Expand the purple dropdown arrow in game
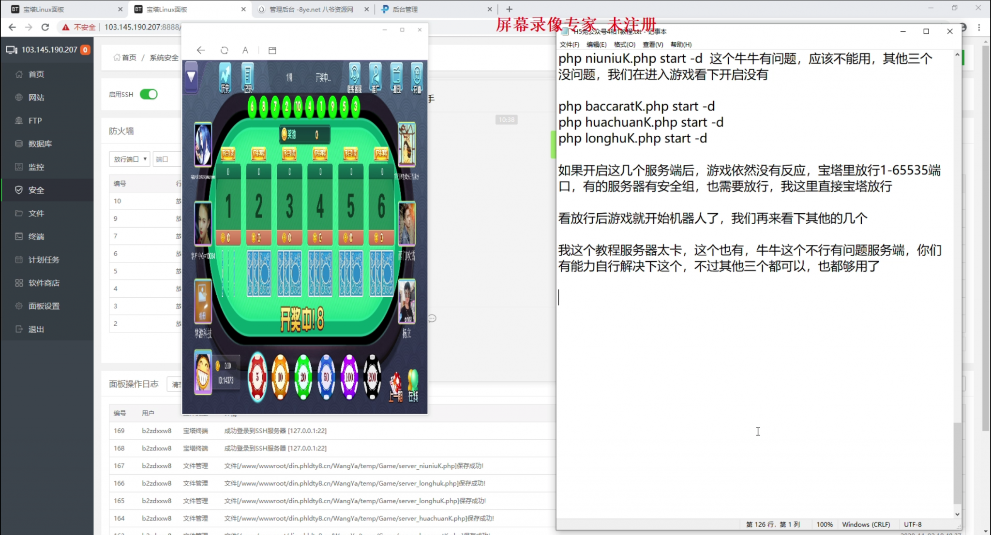Screen dimensions: 991x535 tap(191, 76)
